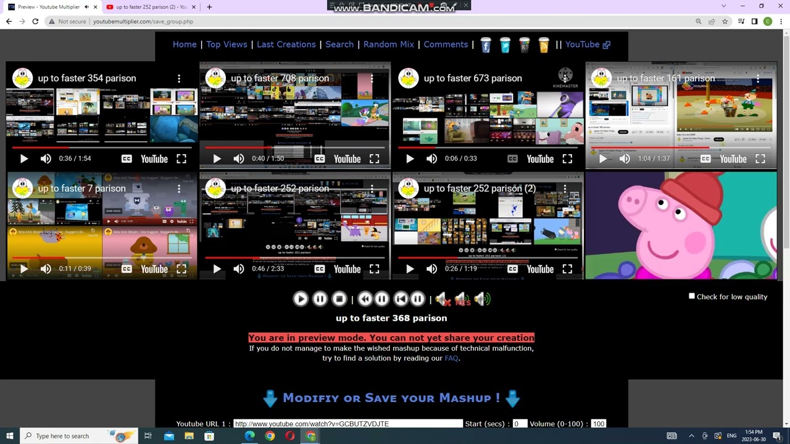The width and height of the screenshot is (790, 444).
Task: Open the FAQ link
Action: click(451, 358)
